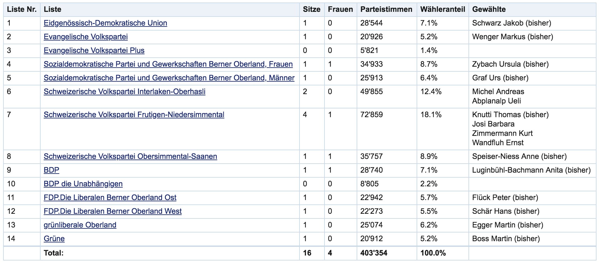Open the Evangelische Volkspartei link in row 2

[86, 37]
